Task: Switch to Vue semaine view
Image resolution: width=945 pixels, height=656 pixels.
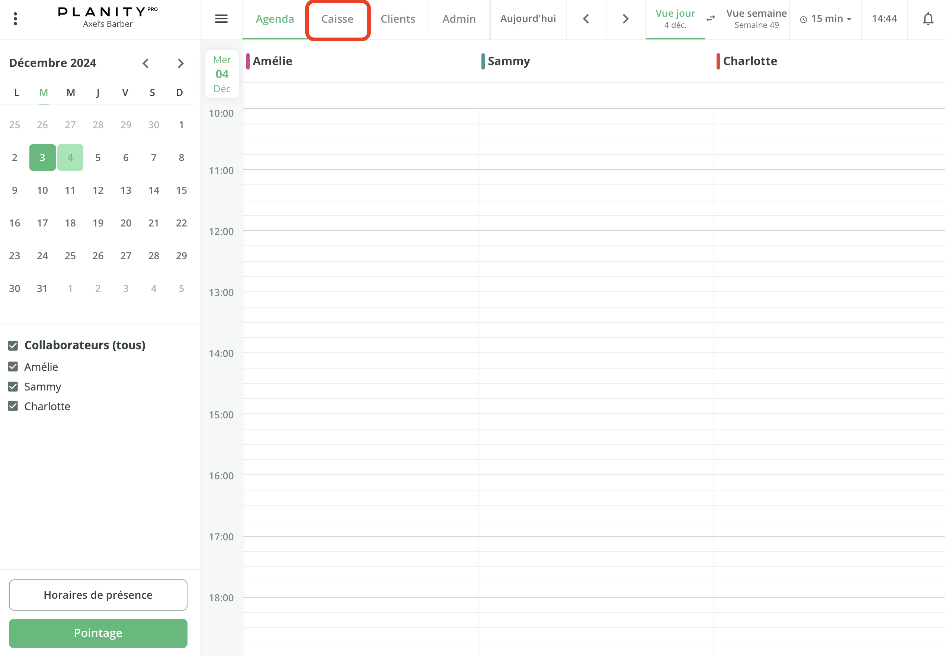Action: (x=756, y=19)
